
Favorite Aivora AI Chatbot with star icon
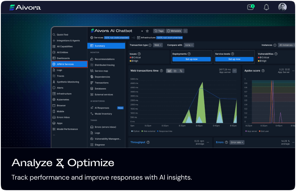coord(147,31)
